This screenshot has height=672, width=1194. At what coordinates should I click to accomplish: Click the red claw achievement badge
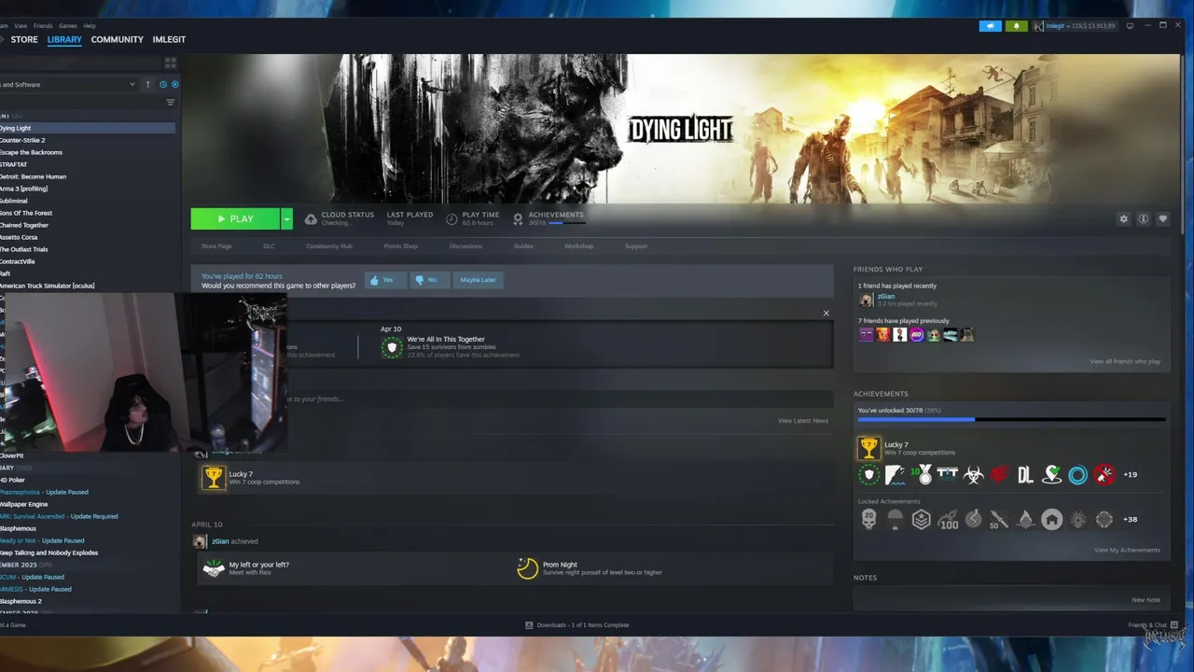(999, 475)
